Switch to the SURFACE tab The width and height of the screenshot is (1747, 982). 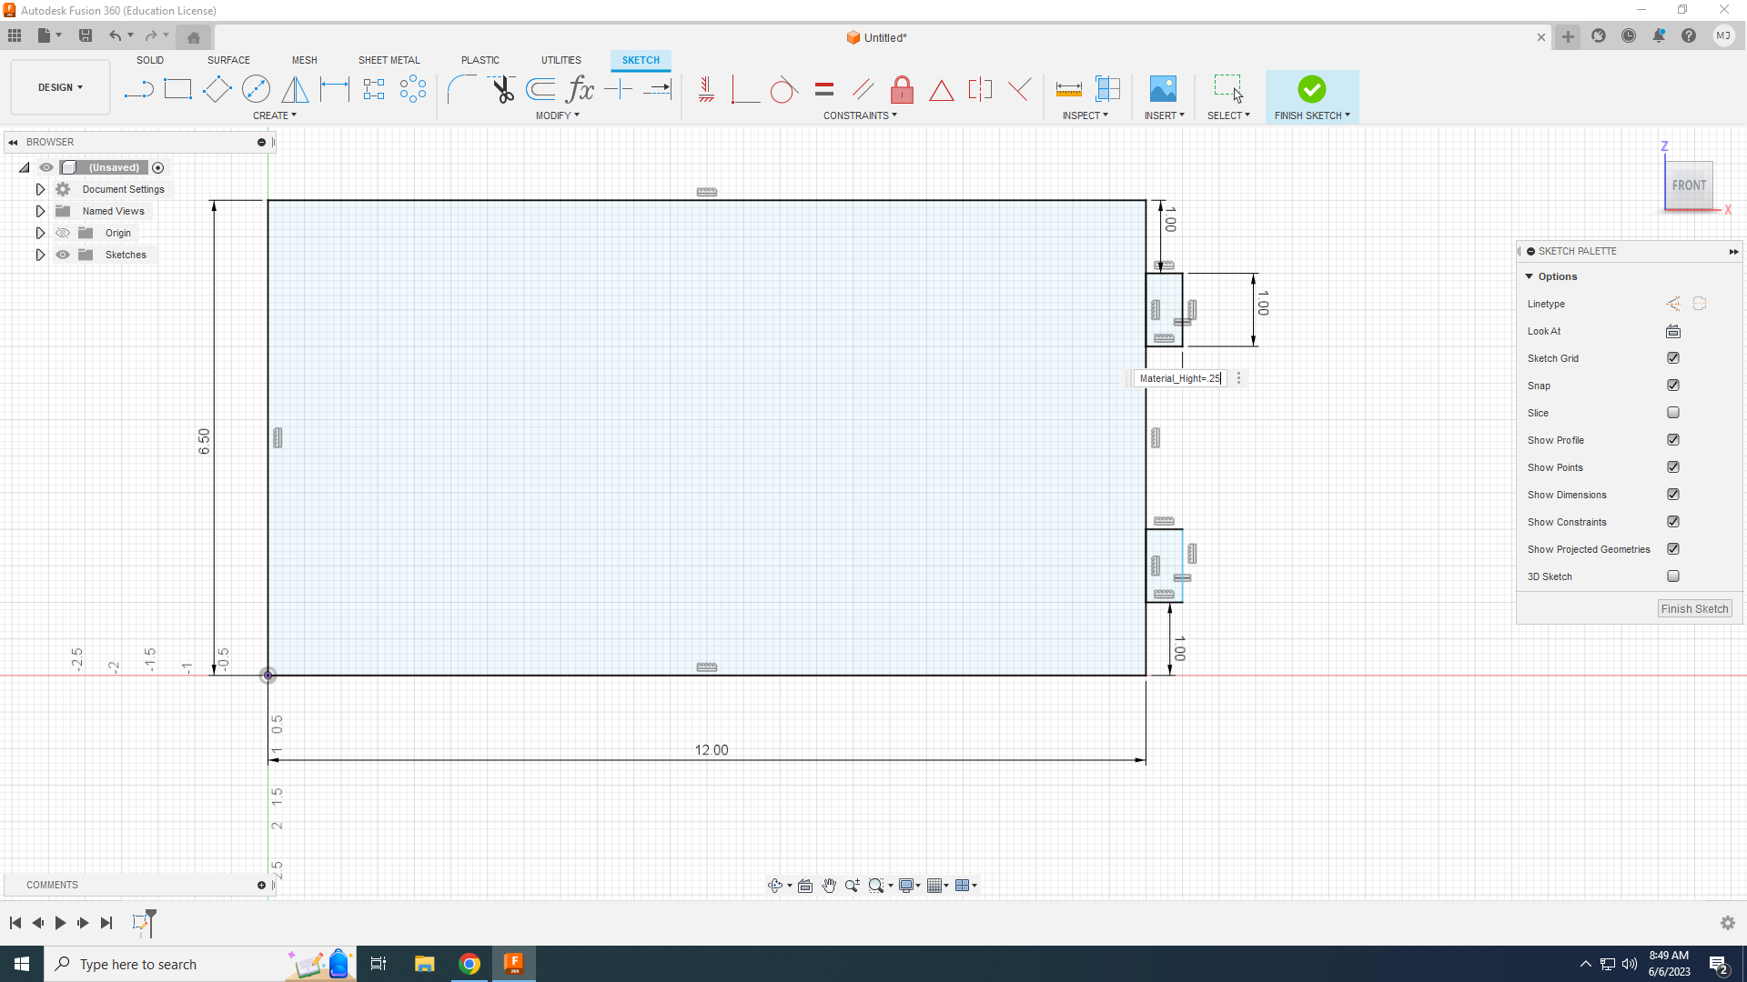coord(228,60)
